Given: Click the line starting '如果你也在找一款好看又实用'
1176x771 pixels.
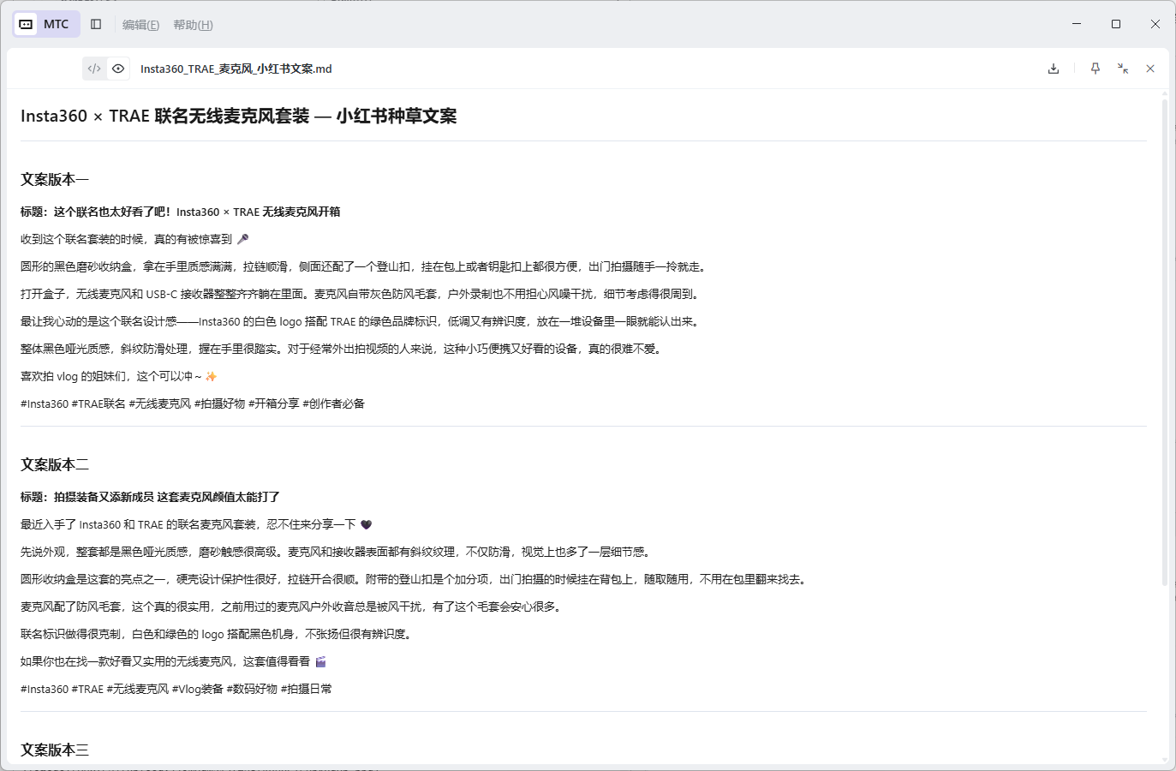Looking at the screenshot, I should tap(174, 661).
